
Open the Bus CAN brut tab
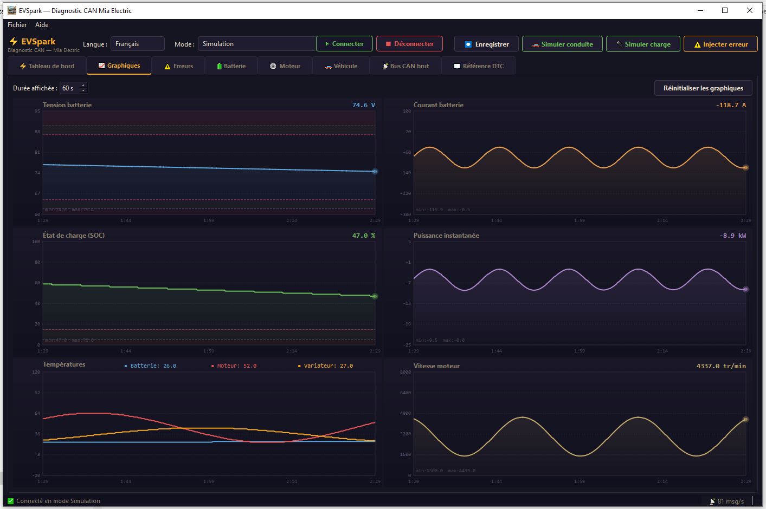click(405, 66)
